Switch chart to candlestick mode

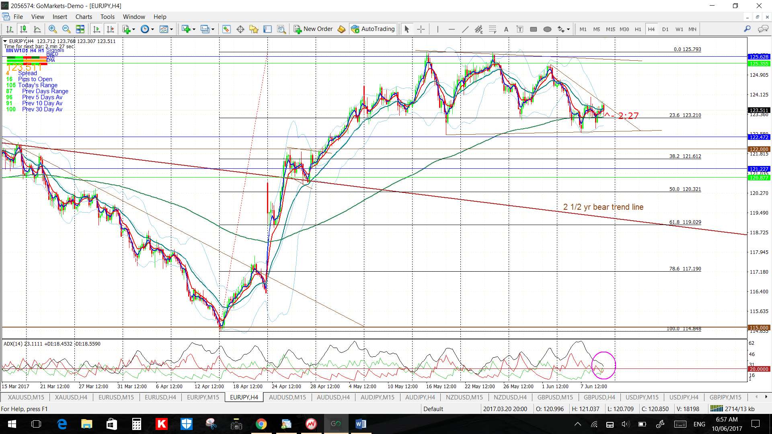click(23, 29)
